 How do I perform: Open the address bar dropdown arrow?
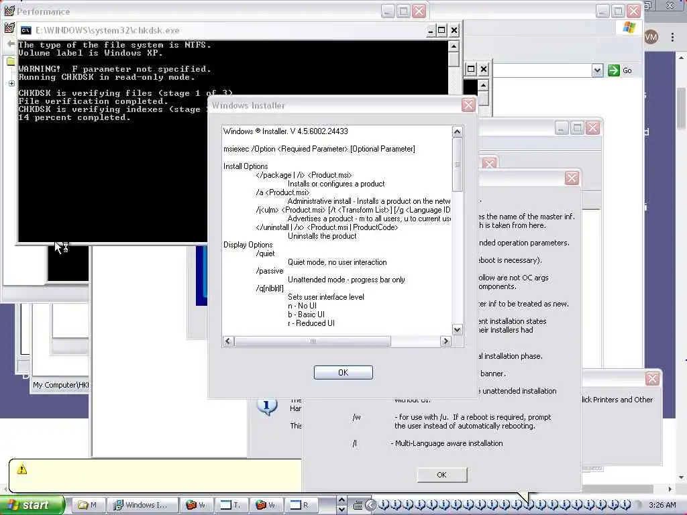pos(597,70)
